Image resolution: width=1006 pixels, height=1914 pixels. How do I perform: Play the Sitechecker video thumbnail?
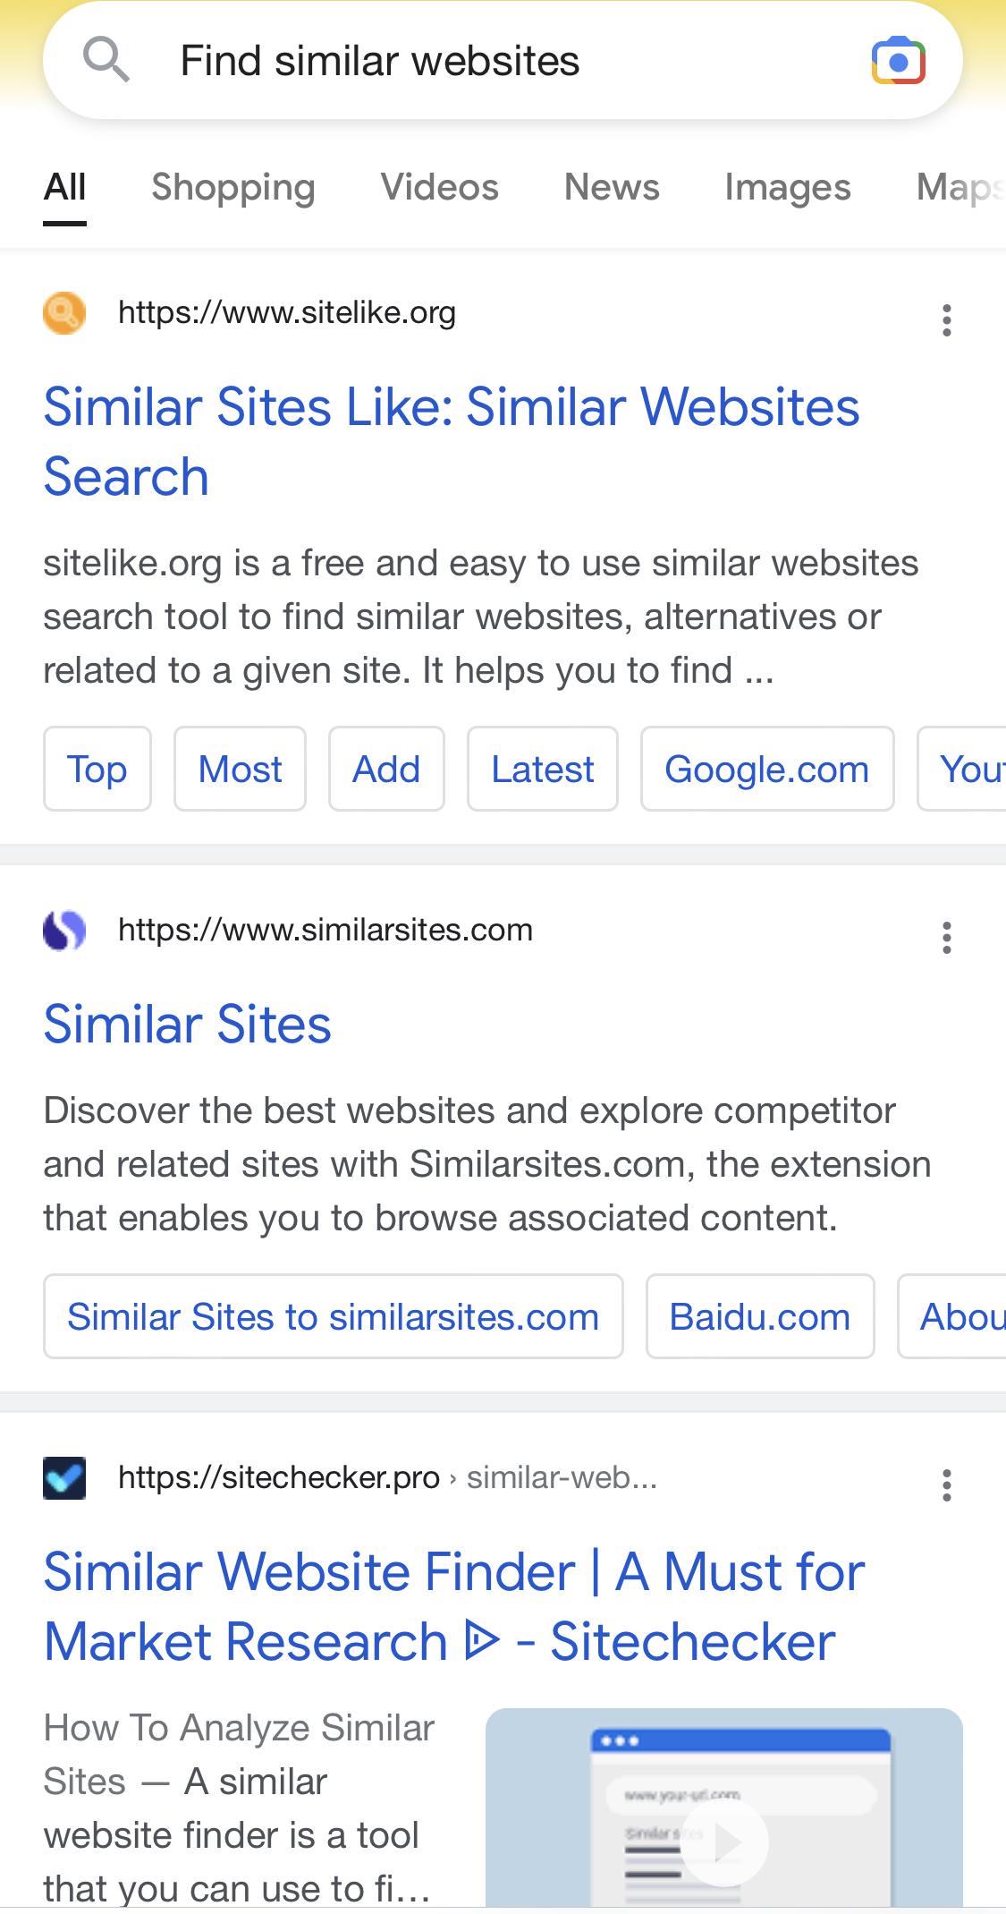(724, 1842)
